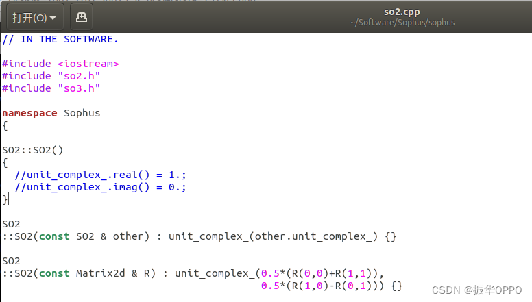Click the closing brace beside the text cursor
Image resolution: width=532 pixels, height=302 pixels.
pyautogui.click(x=5, y=199)
